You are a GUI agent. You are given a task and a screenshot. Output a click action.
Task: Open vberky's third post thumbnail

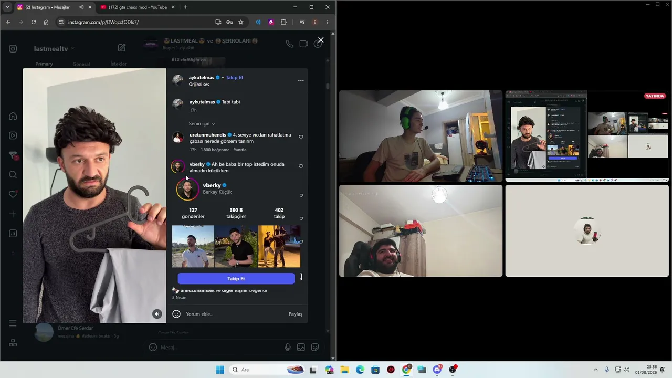(279, 246)
